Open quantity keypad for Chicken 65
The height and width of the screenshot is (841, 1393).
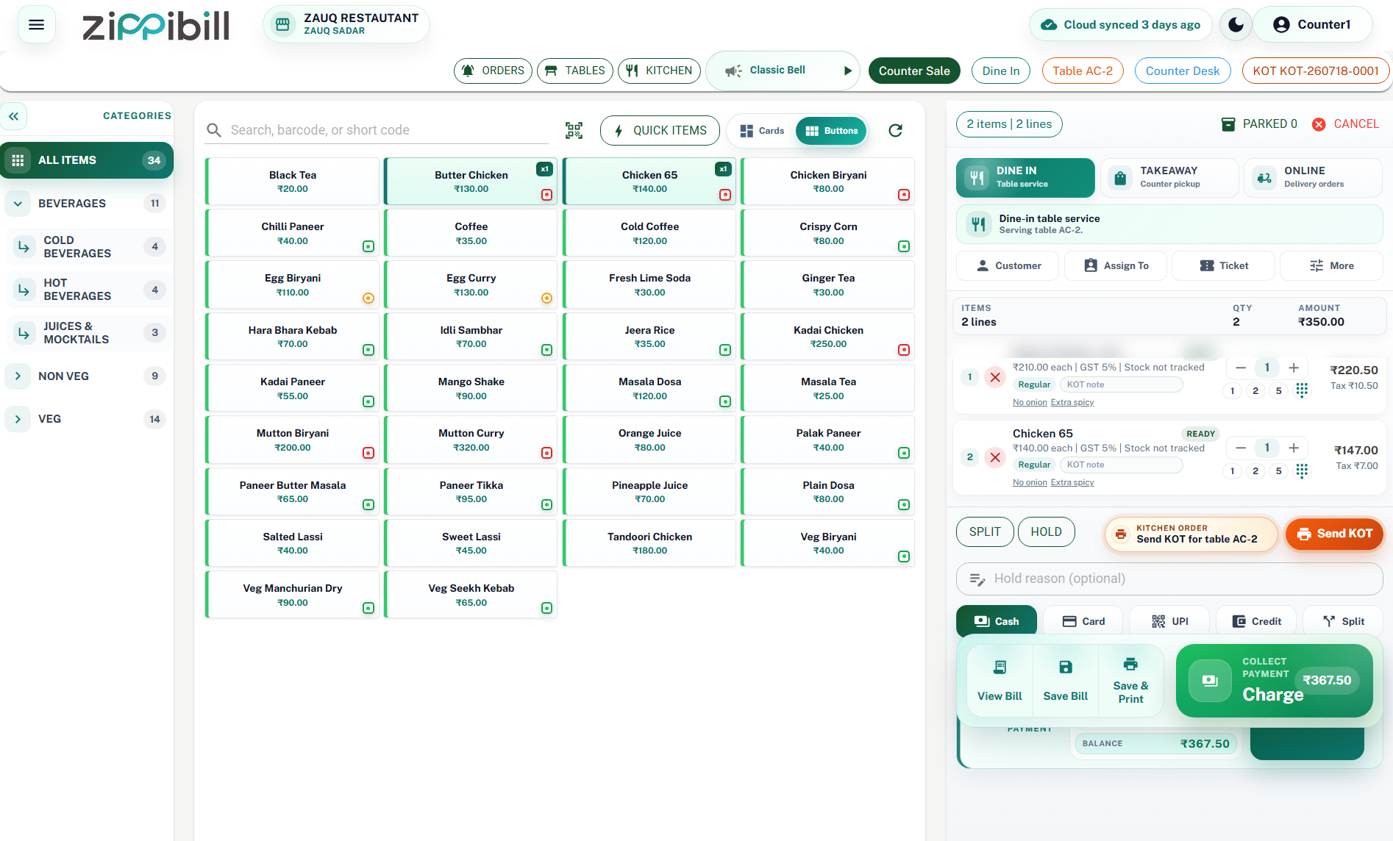click(x=1302, y=471)
